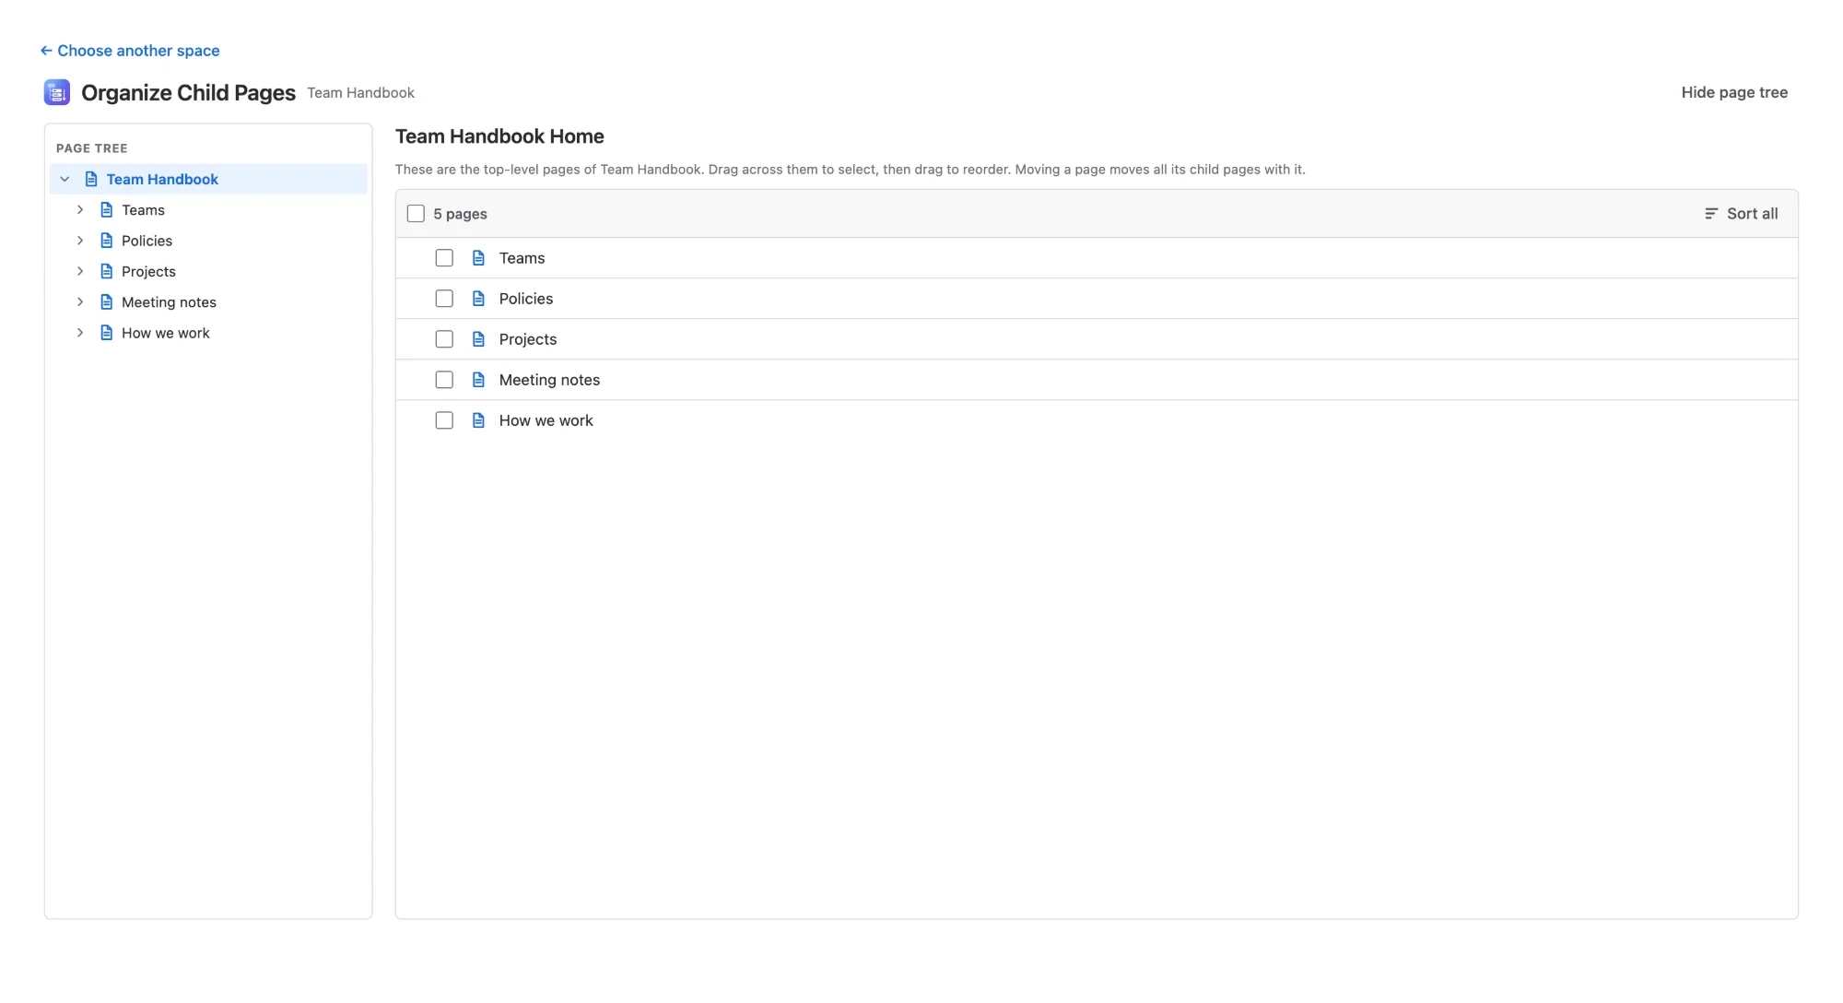Open Meeting notes in the page tree

[x=169, y=302]
